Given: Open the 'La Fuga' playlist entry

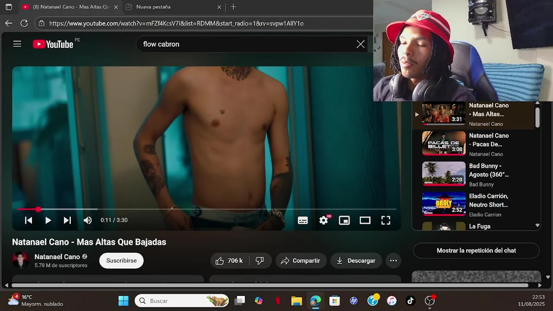Looking at the screenshot, I should (x=474, y=226).
